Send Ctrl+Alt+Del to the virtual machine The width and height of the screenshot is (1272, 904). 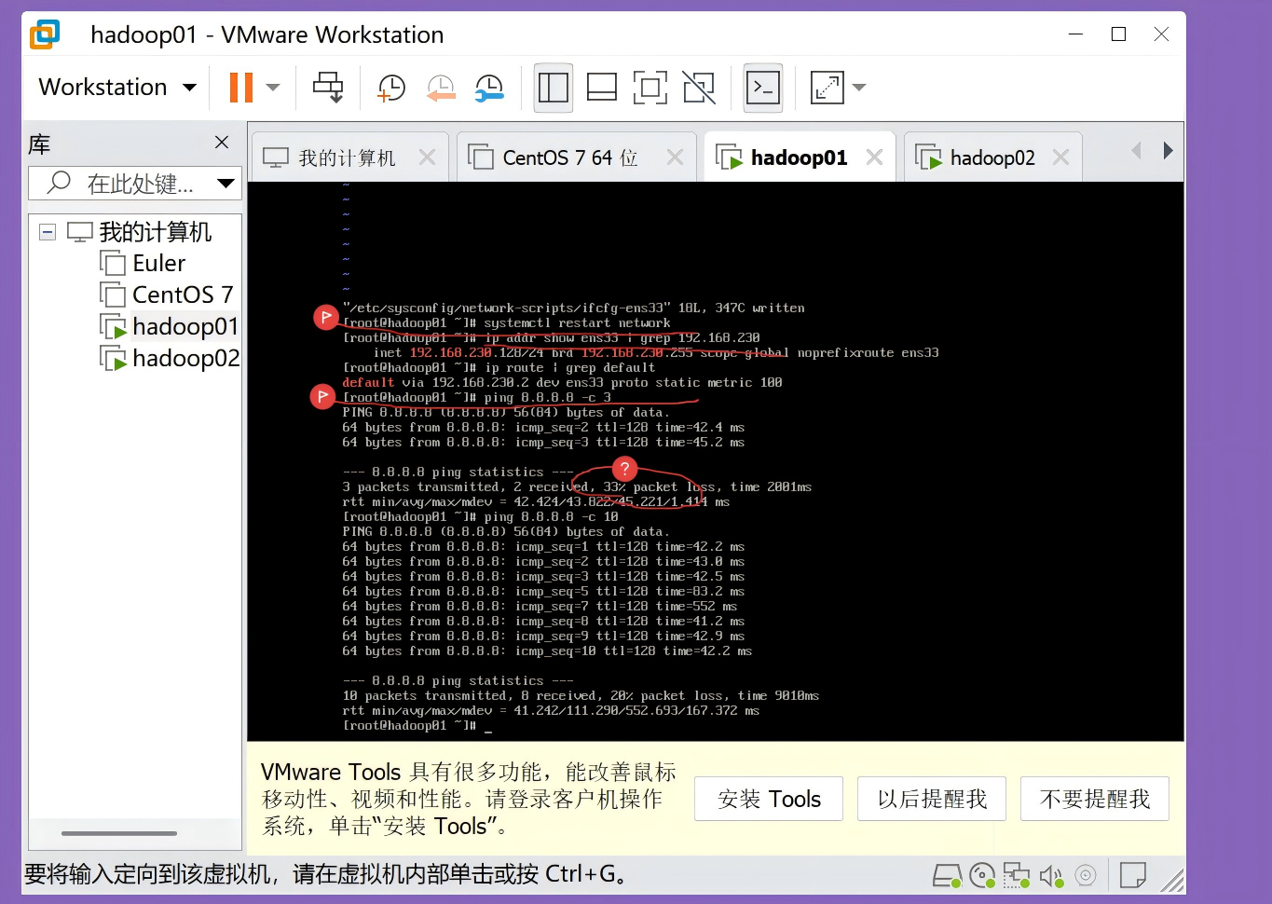click(x=328, y=87)
